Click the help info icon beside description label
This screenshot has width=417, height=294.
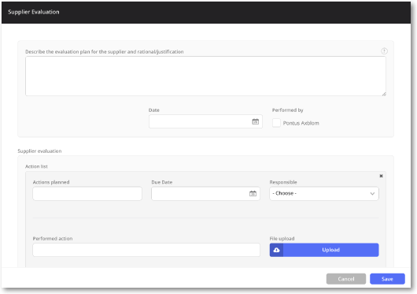click(x=384, y=51)
